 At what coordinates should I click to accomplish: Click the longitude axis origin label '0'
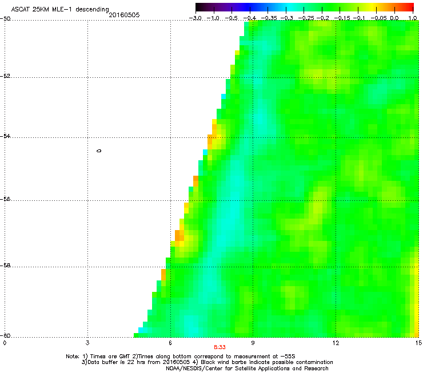tap(5, 343)
